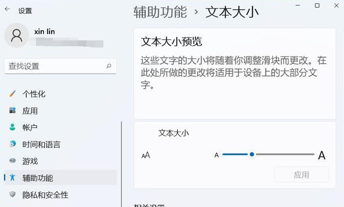The height and width of the screenshot is (207, 344).
Task: Select the 辅助功能 accessibility icon
Action: pyautogui.click(x=13, y=178)
